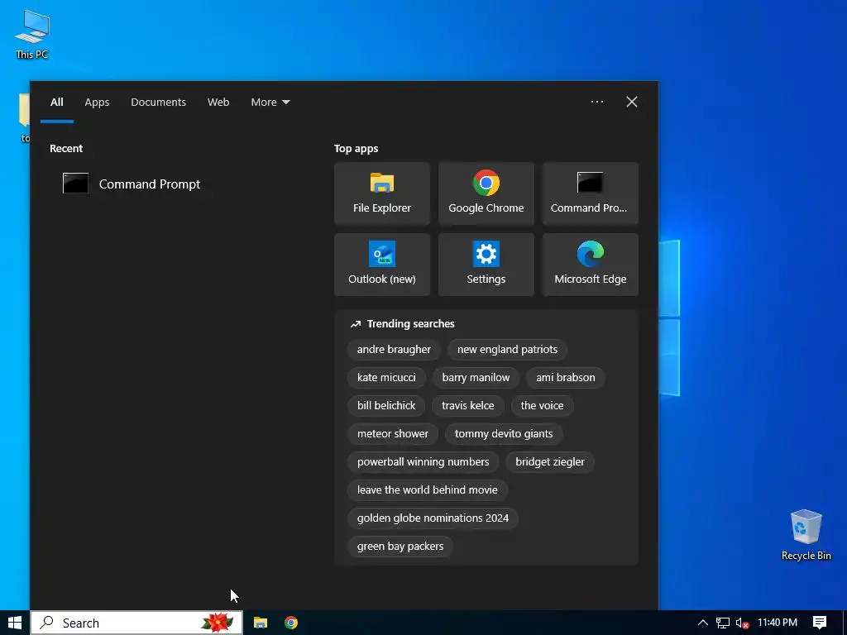The image size is (847, 635).
Task: Open the search panel options ellipsis
Action: (597, 102)
